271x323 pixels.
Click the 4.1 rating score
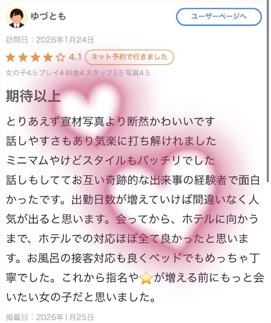pos(75,58)
